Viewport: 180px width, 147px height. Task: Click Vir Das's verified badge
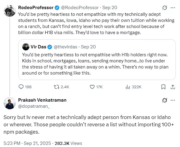pos(50,47)
